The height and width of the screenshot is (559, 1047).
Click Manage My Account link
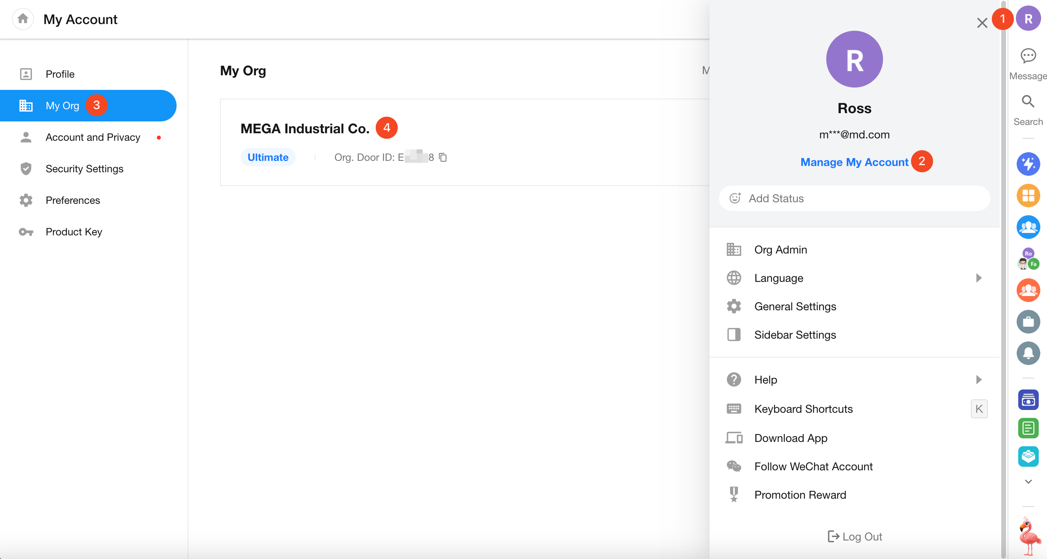click(854, 162)
